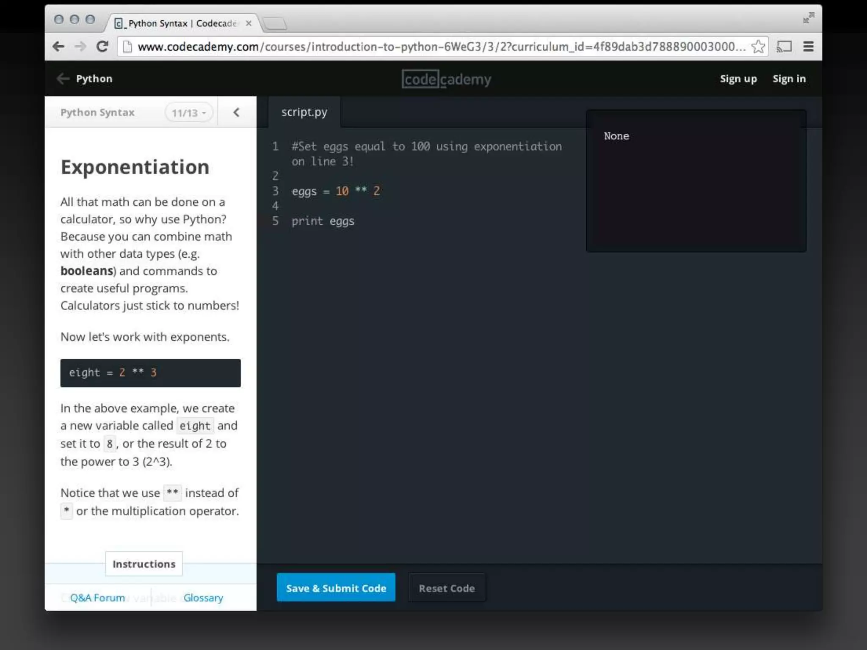
Task: Open the 11/13 lesson progress dropdown
Action: 189,113
